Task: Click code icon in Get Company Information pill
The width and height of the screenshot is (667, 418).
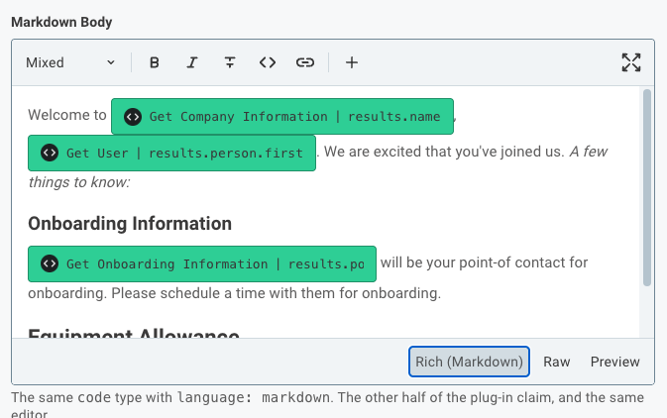Action: click(133, 117)
